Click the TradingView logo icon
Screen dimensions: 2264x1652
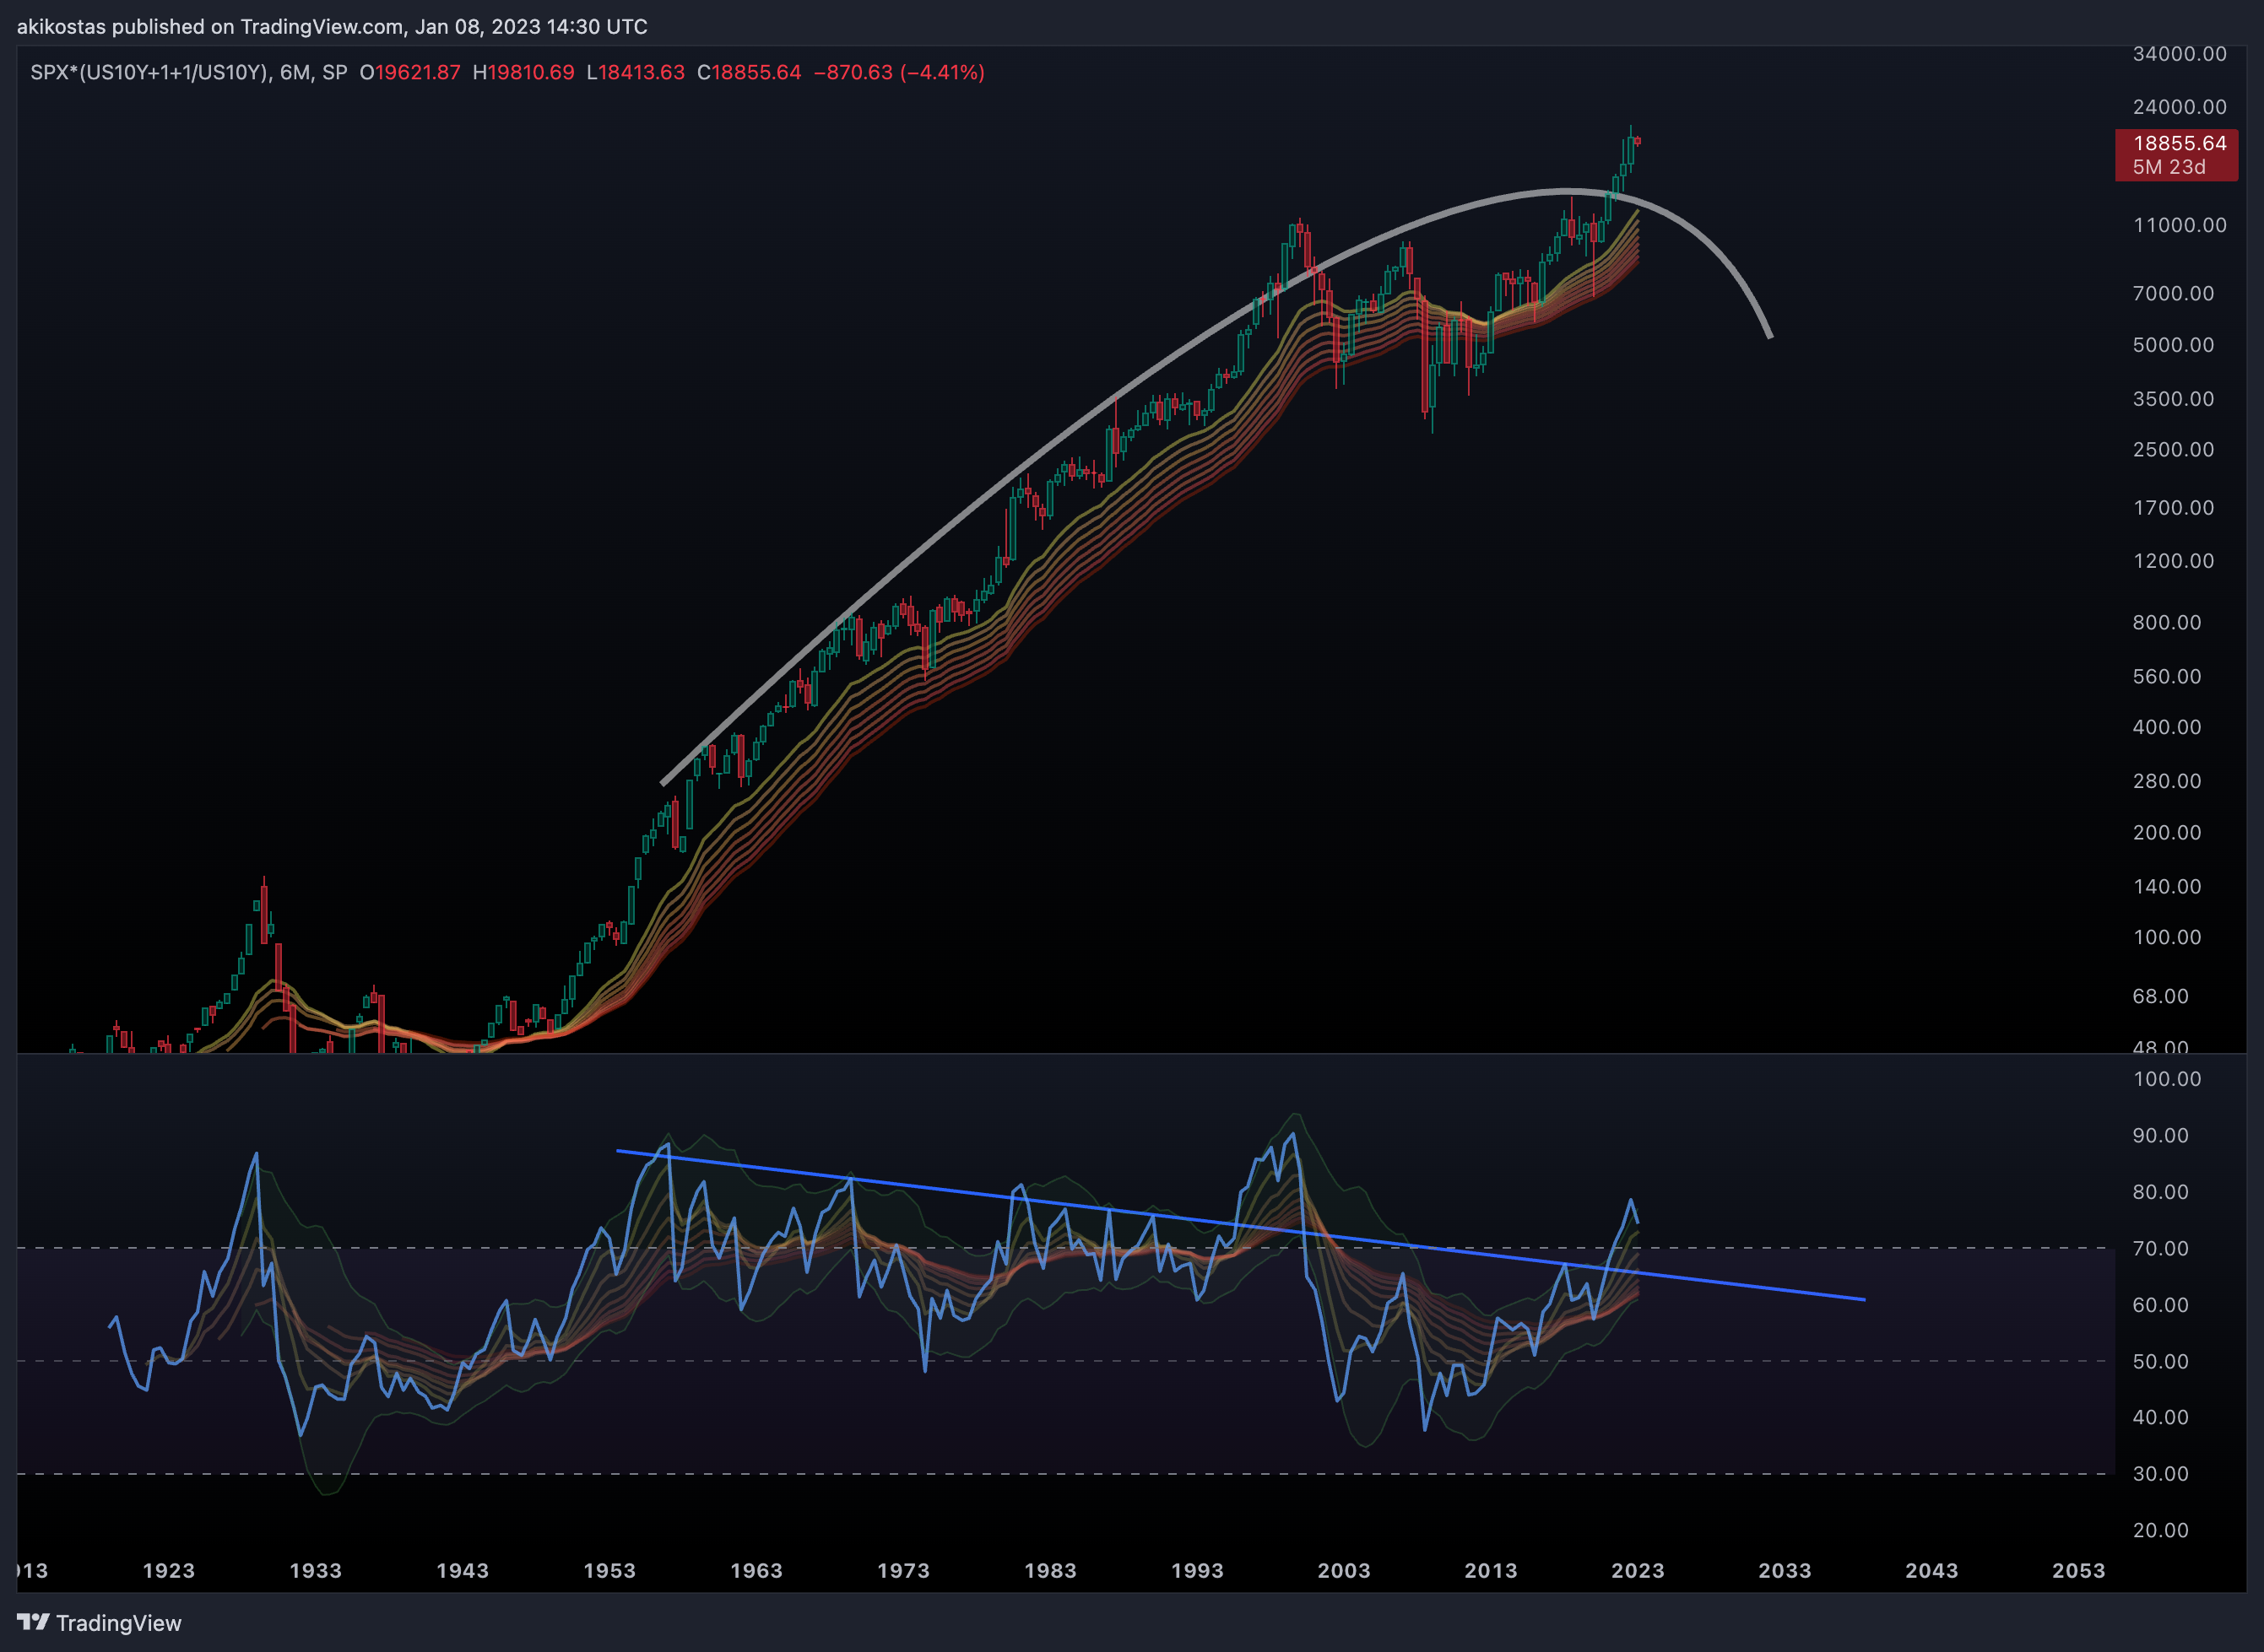tap(32, 1622)
